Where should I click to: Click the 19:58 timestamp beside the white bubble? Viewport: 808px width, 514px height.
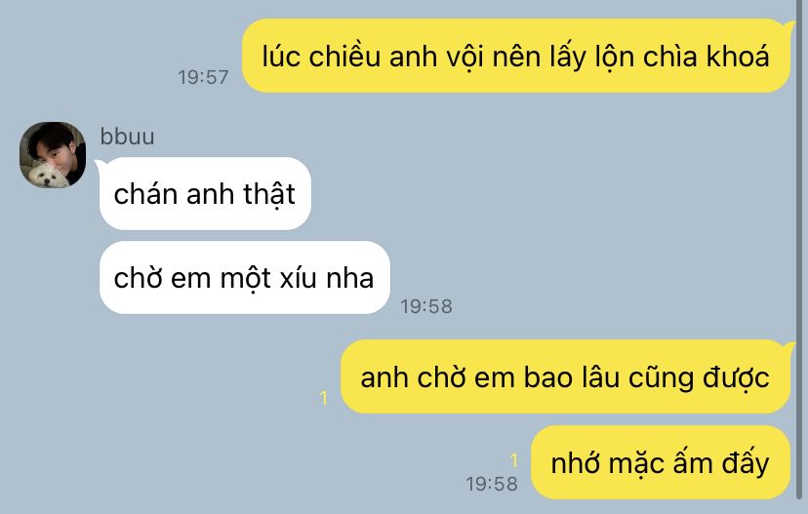[426, 306]
